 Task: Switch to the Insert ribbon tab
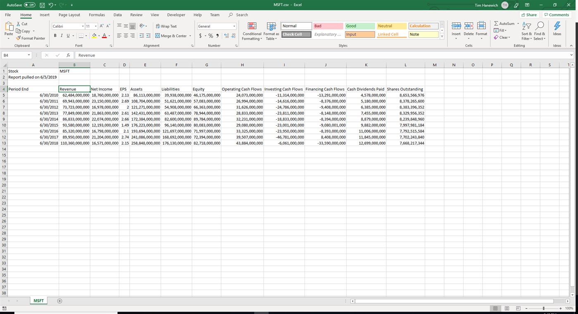pyautogui.click(x=45, y=15)
